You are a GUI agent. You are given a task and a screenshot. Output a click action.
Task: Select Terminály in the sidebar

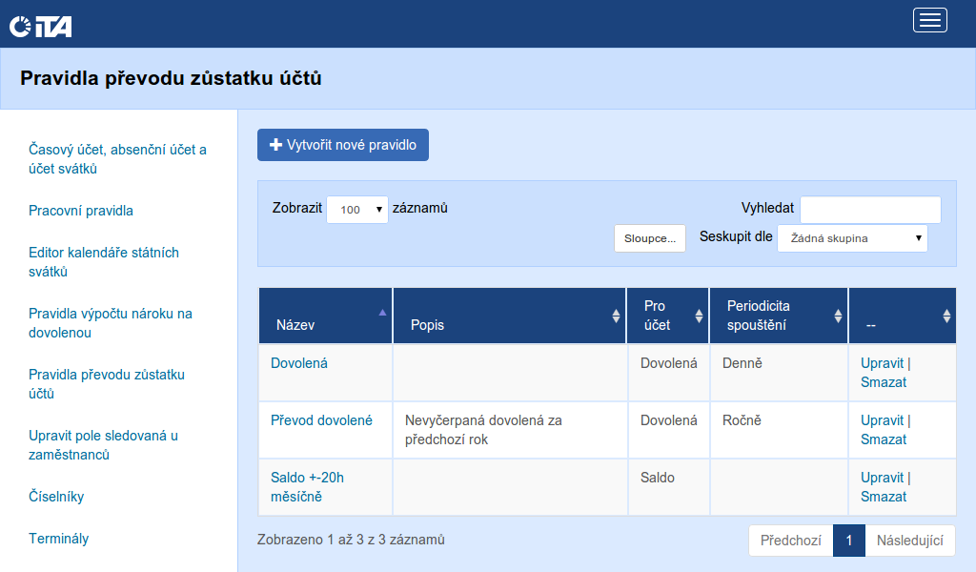pos(58,539)
